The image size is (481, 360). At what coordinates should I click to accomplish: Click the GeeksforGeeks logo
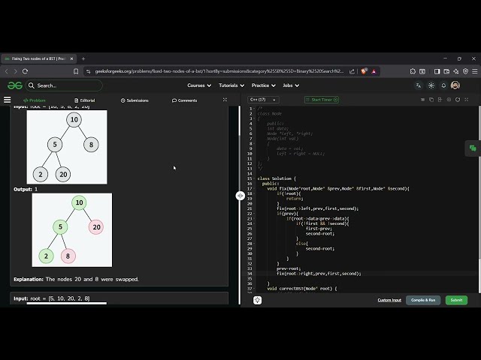15,85
